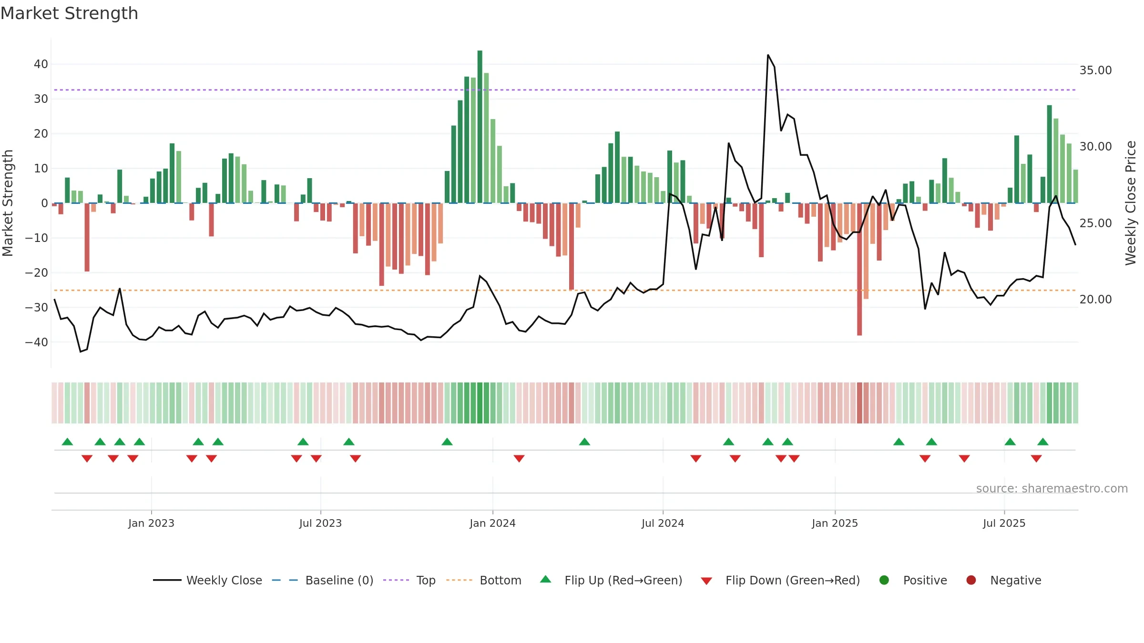1144x643 pixels.
Task: Click the Jan 2024 x-axis label
Action: (x=492, y=523)
